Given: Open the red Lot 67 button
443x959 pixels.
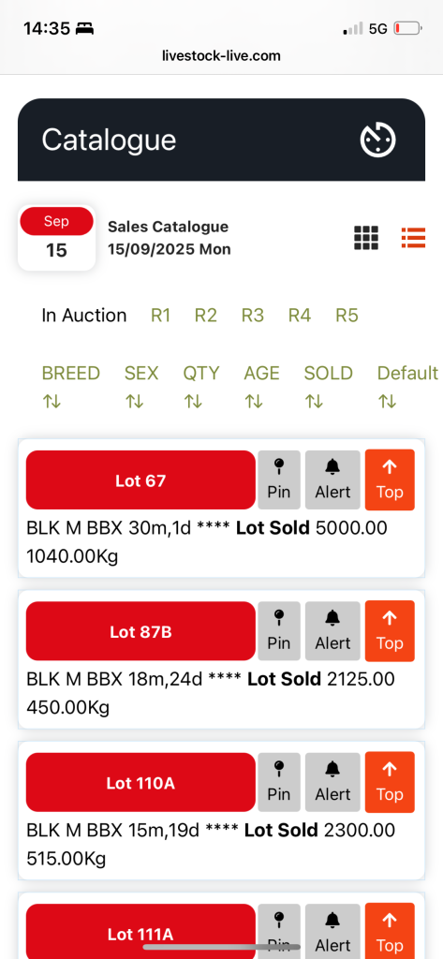Looking at the screenshot, I should tap(140, 480).
